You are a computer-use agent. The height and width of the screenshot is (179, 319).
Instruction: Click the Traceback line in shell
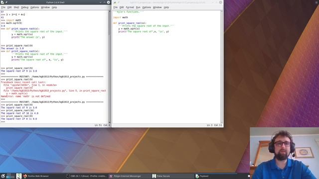[x=23, y=83]
